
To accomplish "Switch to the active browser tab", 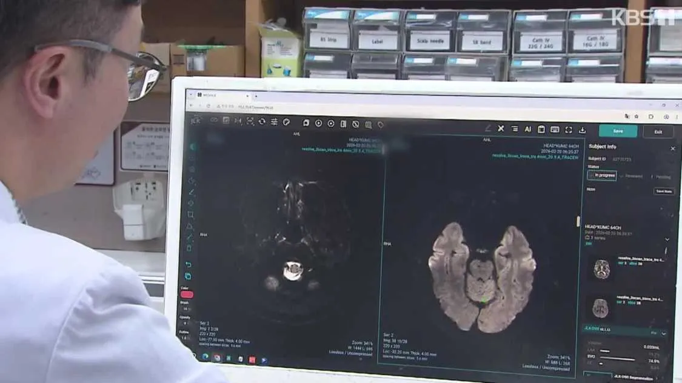I will click(x=219, y=95).
